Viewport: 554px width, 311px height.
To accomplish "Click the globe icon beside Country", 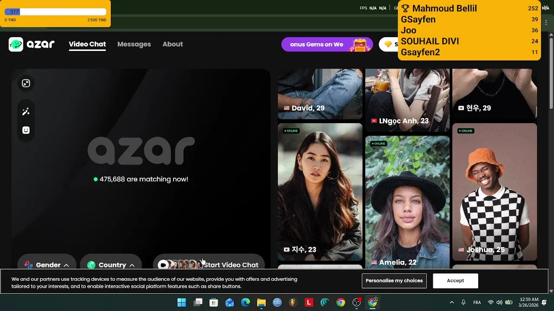I will tap(91, 265).
